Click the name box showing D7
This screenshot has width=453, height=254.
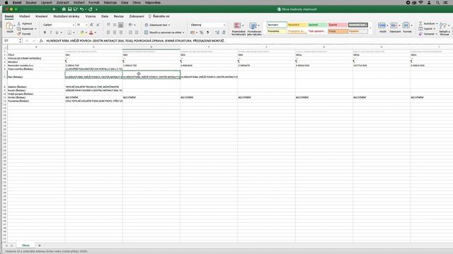point(11,41)
